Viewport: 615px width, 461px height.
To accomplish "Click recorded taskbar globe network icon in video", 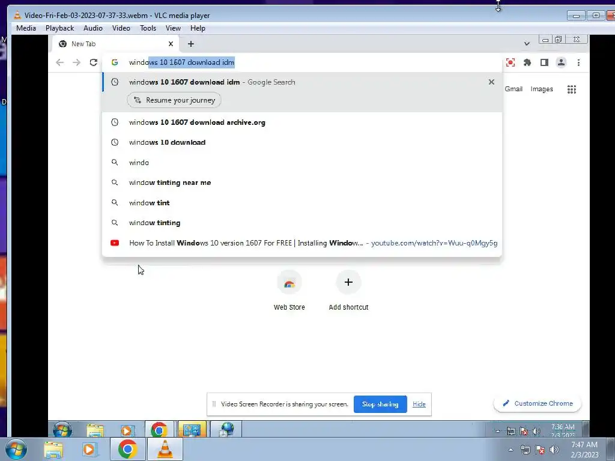I will pyautogui.click(x=226, y=429).
